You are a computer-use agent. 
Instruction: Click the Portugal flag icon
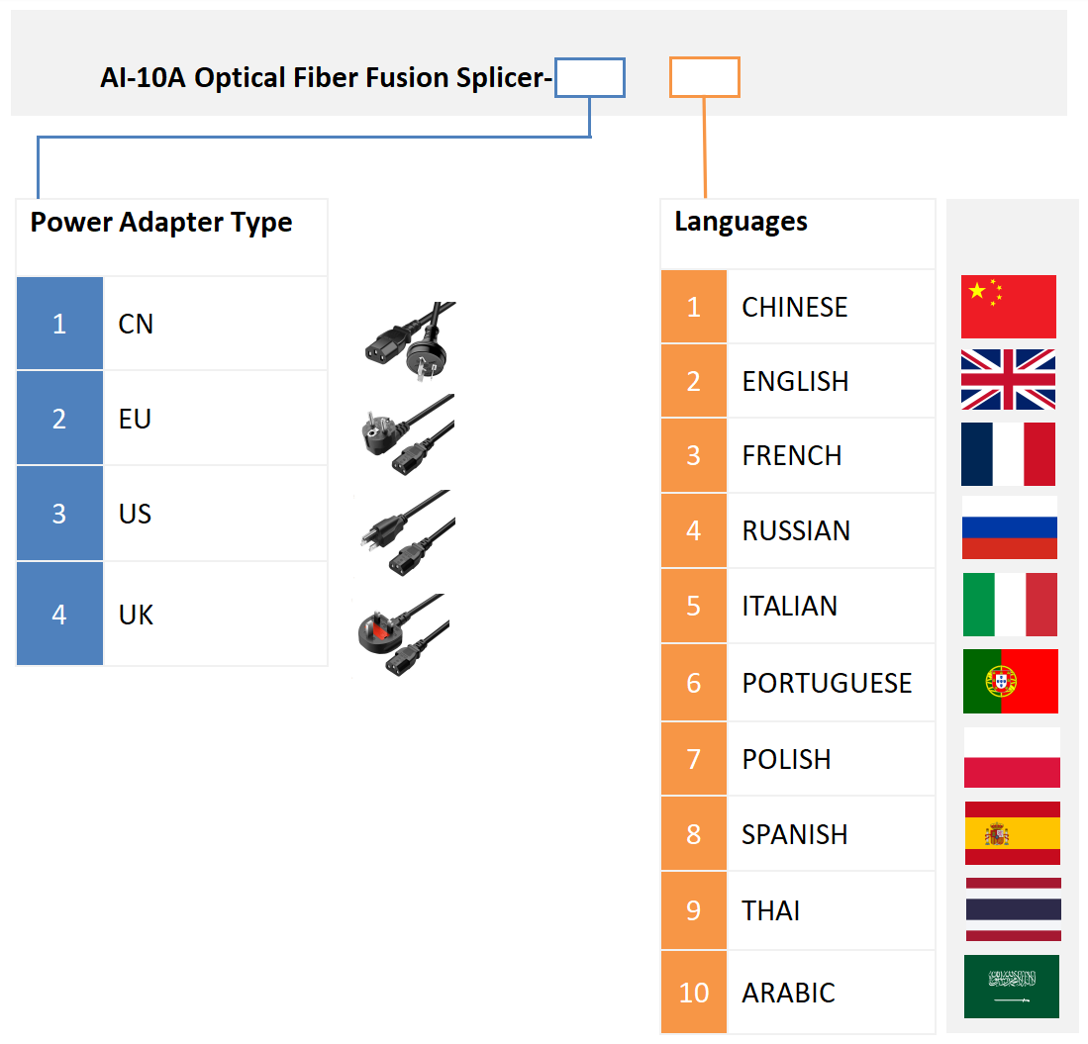tap(1010, 681)
